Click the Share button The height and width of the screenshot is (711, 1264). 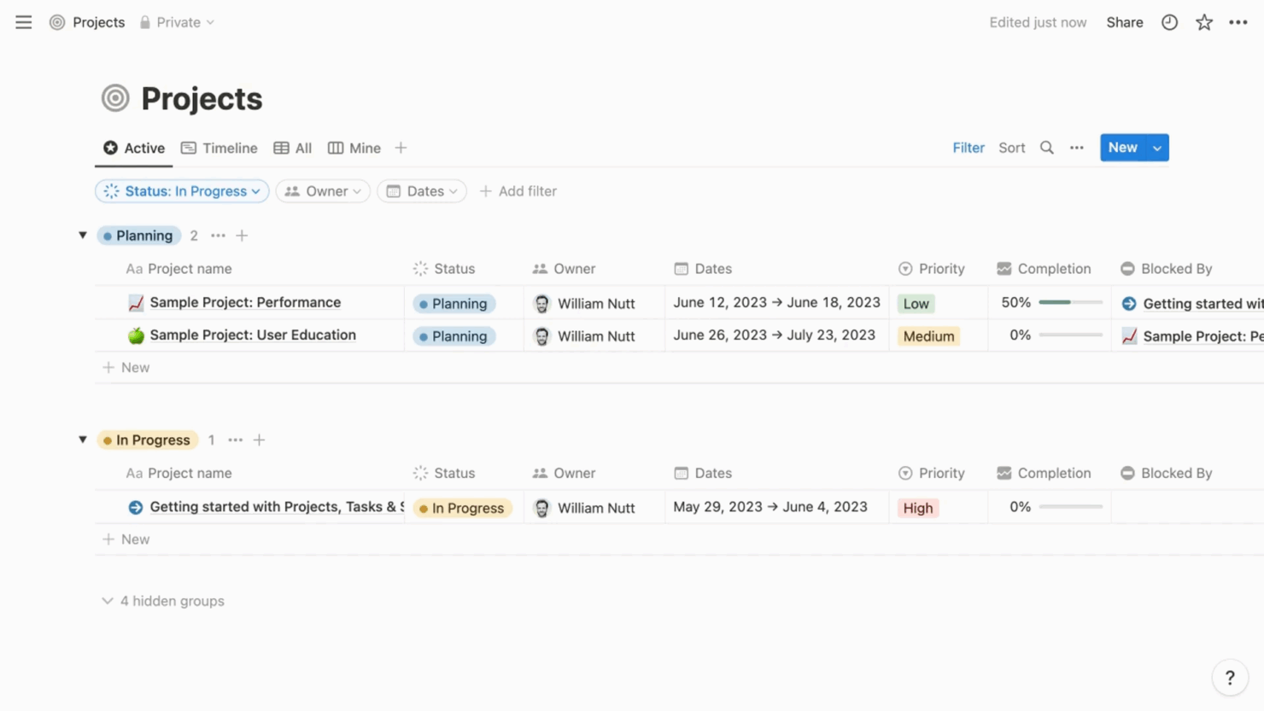point(1124,22)
